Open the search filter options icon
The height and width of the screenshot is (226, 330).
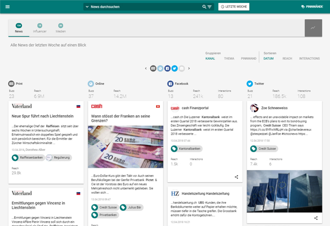tap(210, 7)
